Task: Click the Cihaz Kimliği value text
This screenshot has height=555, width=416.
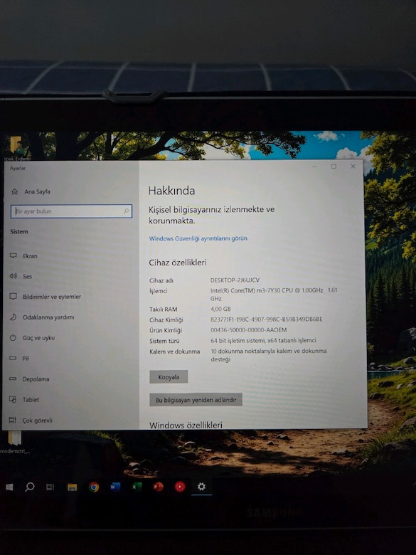Action: (x=267, y=319)
